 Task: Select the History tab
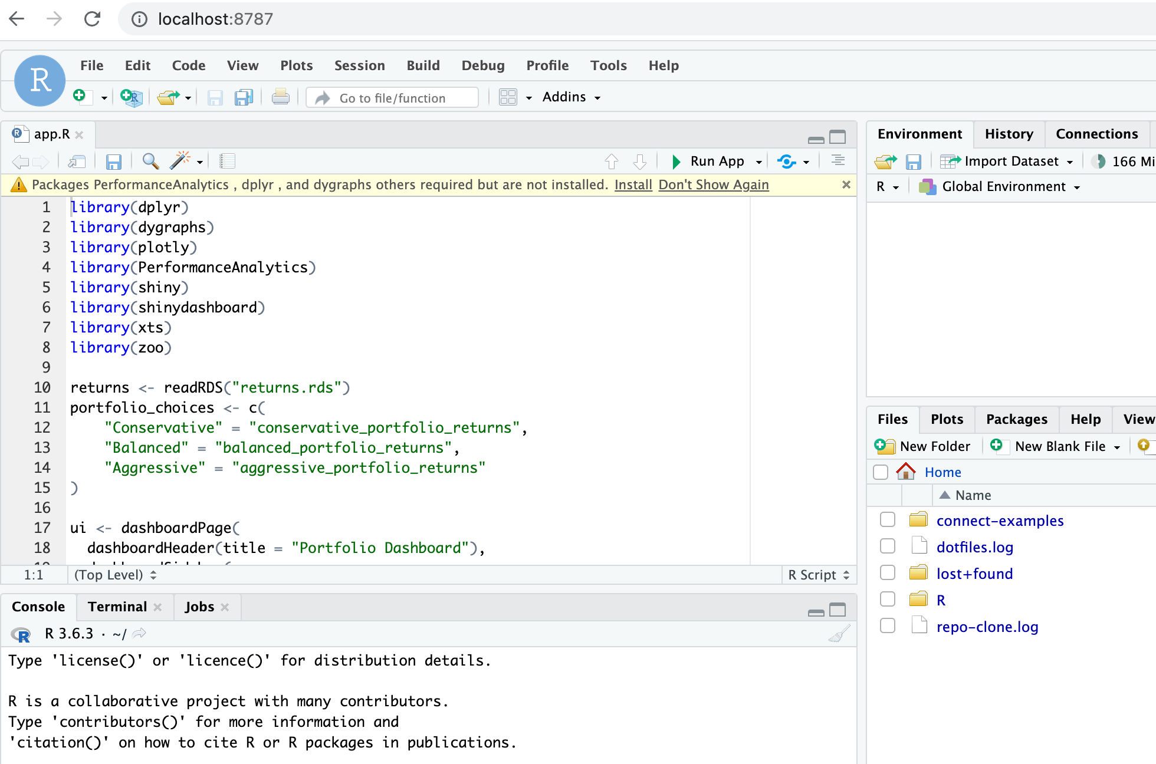click(x=1009, y=133)
